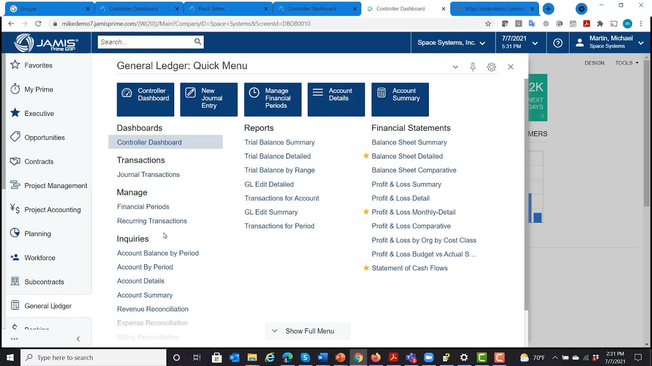Viewport: 652px width, 366px height.
Task: Open the Account Summary tile
Action: (400, 100)
